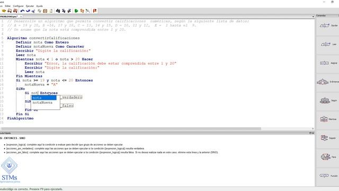The image size is (339, 191).
Task: Click the editor horizontal scrollbar thumb
Action: click(x=131, y=128)
